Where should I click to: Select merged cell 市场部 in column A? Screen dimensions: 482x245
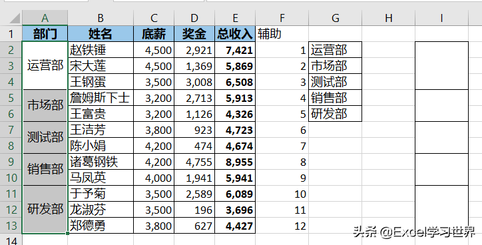[x=45, y=105]
